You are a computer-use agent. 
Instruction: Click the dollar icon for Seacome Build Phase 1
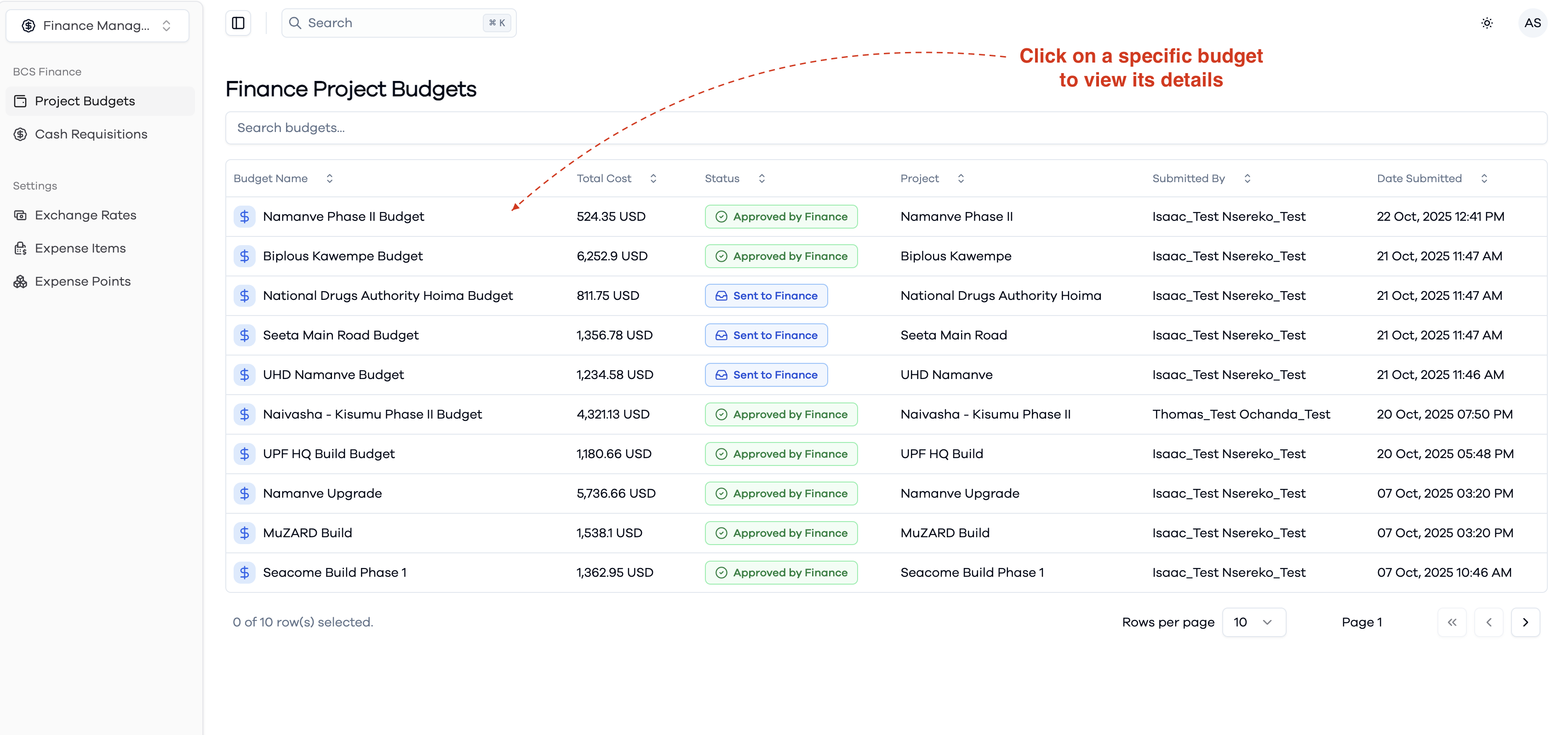coord(244,572)
